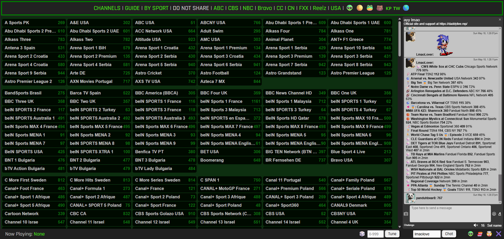Open Arte DE channel 725

(x=100, y=73)
